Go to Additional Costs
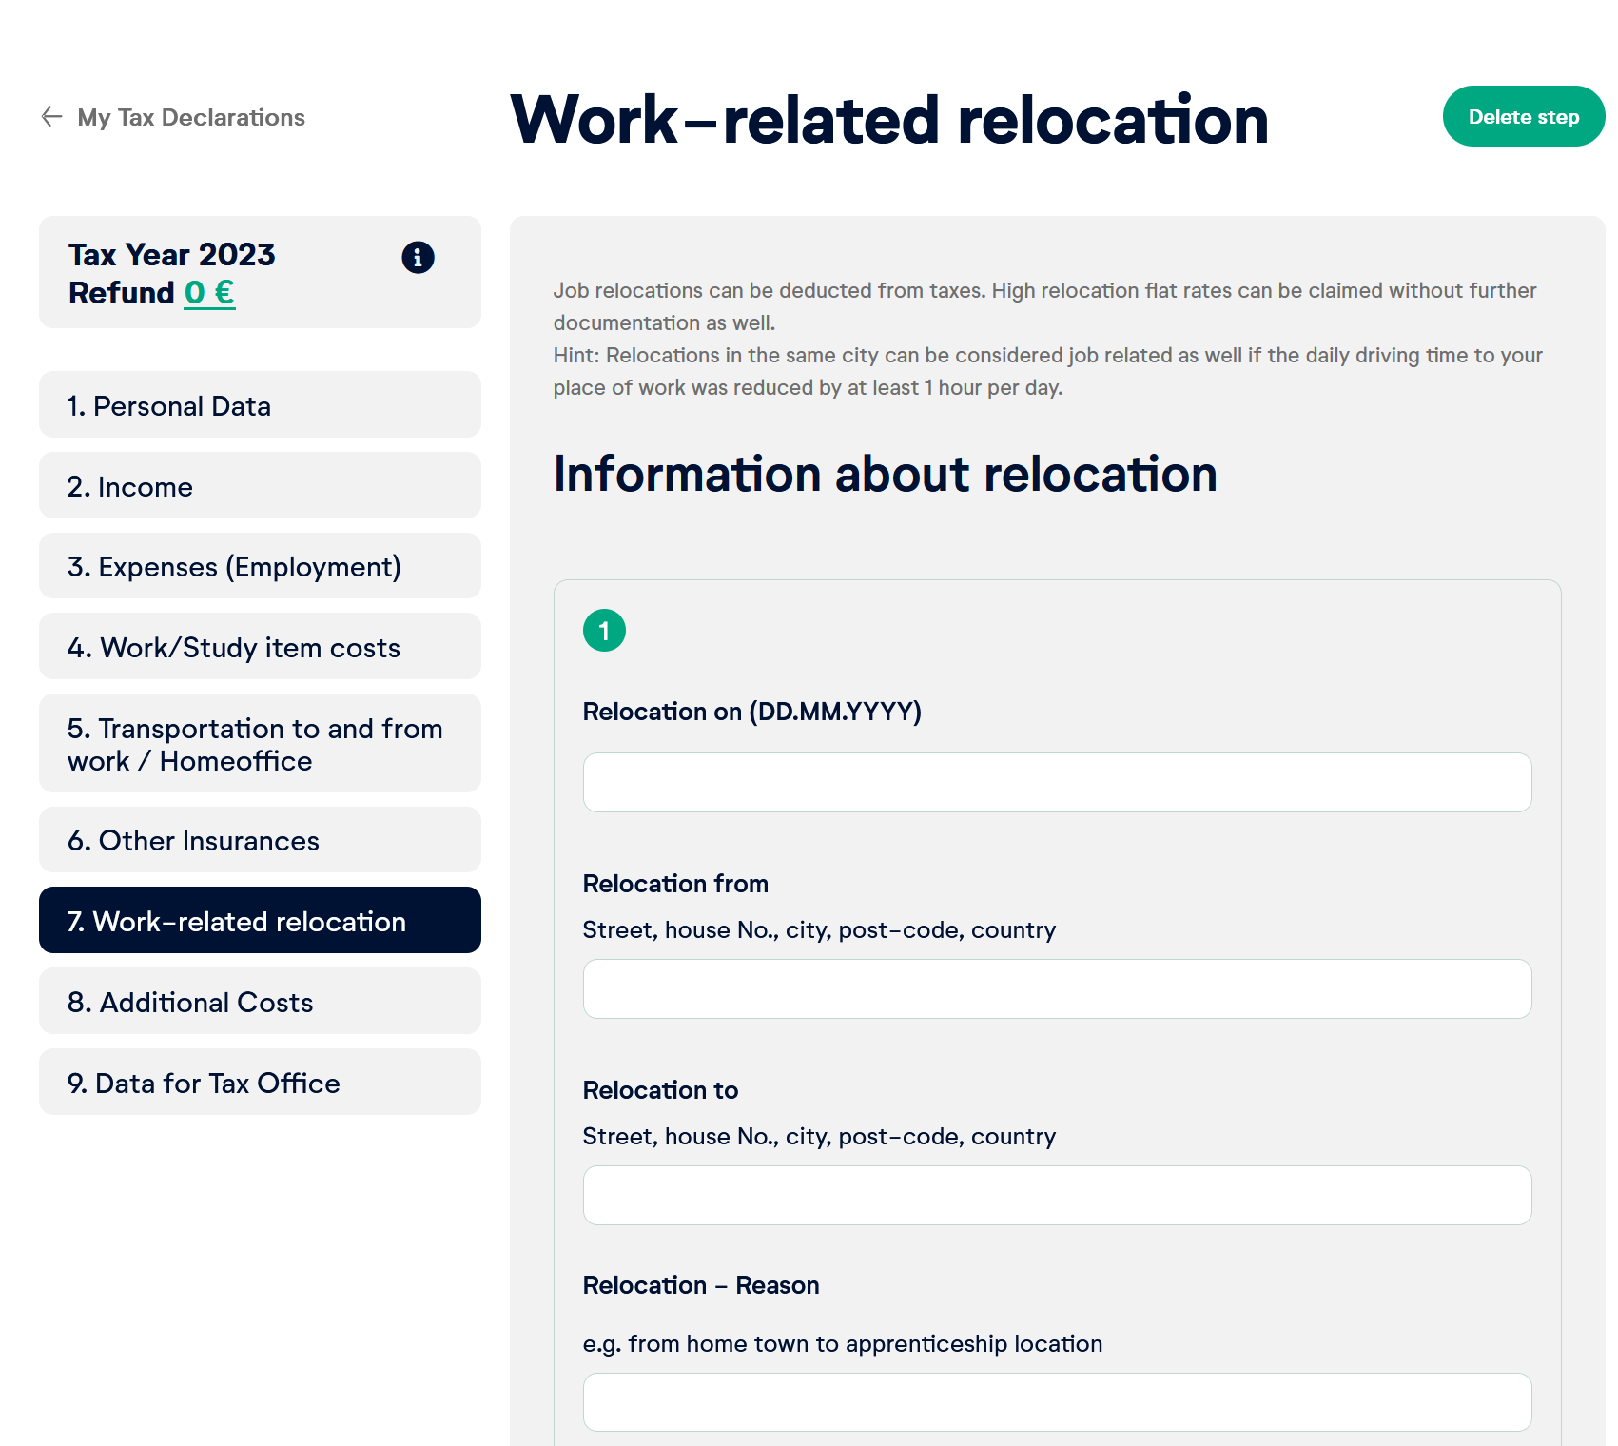Image resolution: width=1618 pixels, height=1446 pixels. coord(259,1002)
